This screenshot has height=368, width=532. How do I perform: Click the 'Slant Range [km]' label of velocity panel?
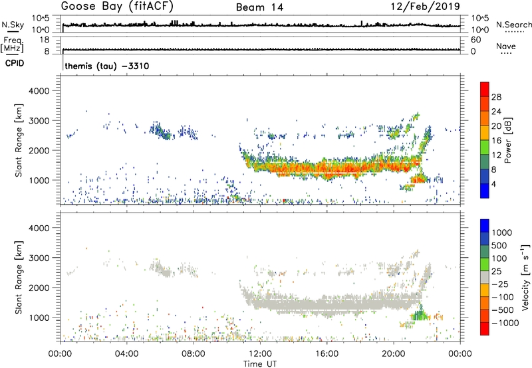(19, 277)
